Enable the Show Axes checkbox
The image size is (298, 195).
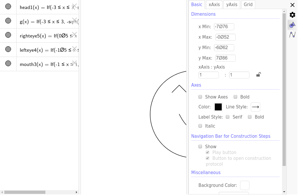[200, 97]
